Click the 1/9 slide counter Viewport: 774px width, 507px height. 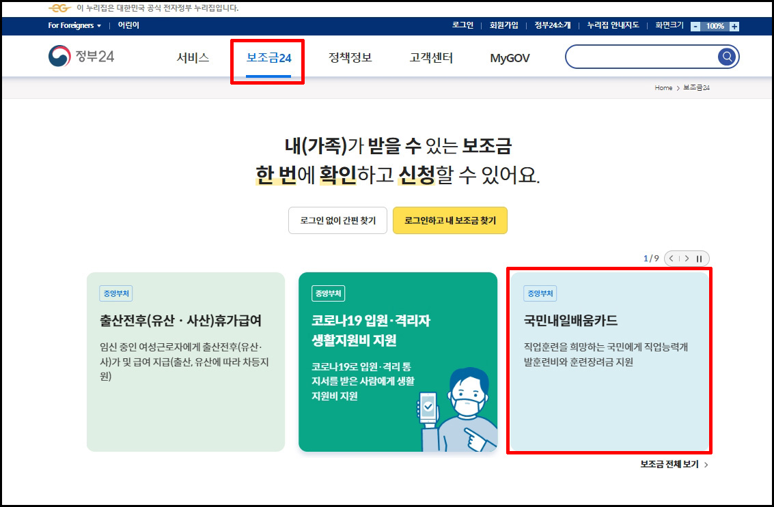pos(651,259)
